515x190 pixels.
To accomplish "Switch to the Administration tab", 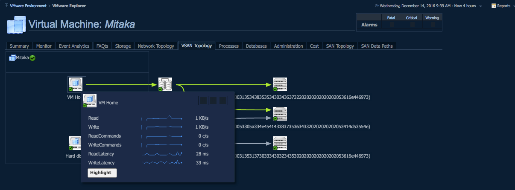I will (289, 46).
